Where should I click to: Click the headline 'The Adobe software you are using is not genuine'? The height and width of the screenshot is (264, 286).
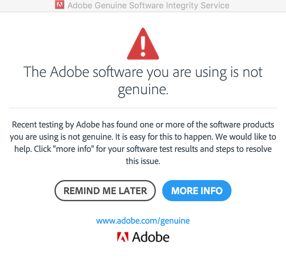(143, 80)
